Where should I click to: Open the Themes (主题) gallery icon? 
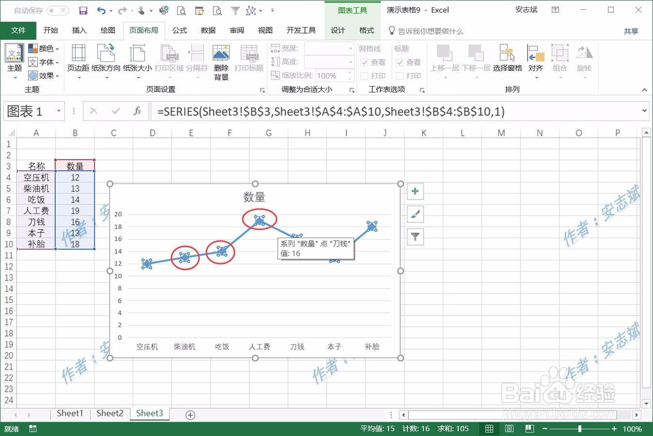14,54
